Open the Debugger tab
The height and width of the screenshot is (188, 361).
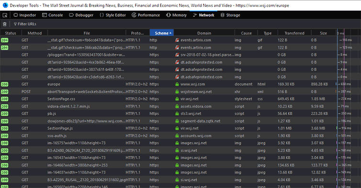tap(81, 15)
